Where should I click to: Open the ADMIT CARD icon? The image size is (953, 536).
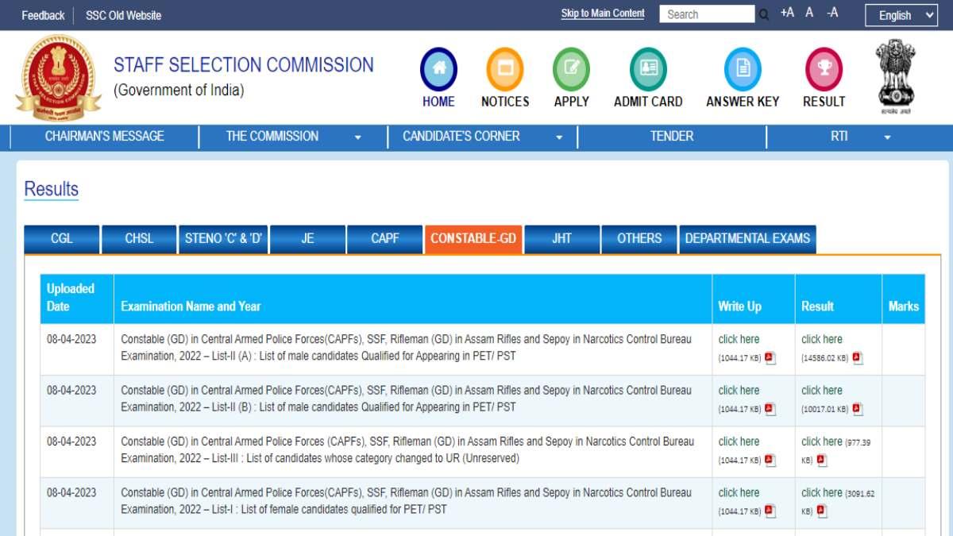coord(647,70)
